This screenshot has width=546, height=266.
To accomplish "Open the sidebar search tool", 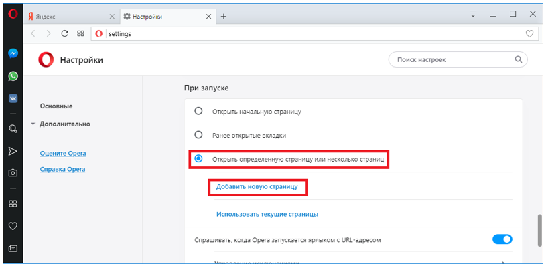I will point(13,129).
